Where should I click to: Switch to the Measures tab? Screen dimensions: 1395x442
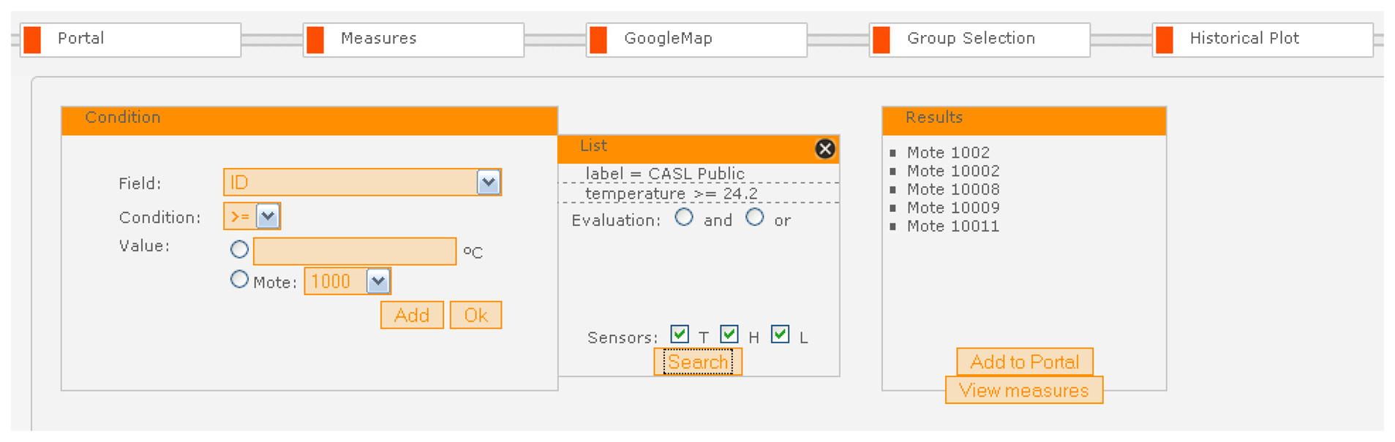click(x=413, y=39)
